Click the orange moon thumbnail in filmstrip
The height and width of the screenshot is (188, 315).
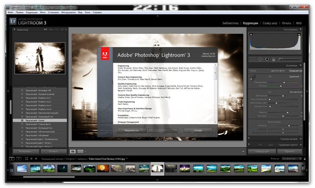(103, 169)
